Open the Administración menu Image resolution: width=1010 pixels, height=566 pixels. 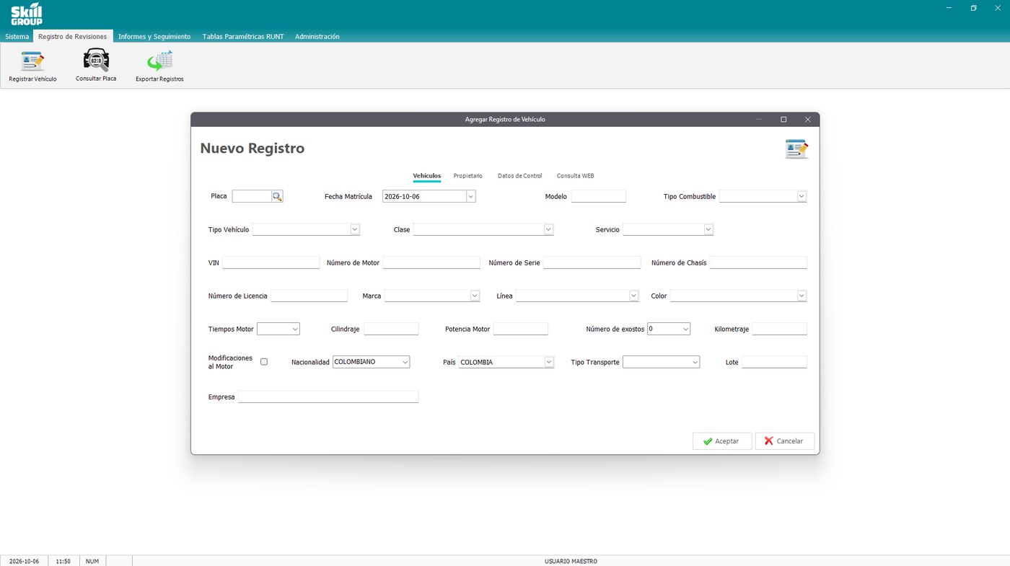[x=317, y=36]
